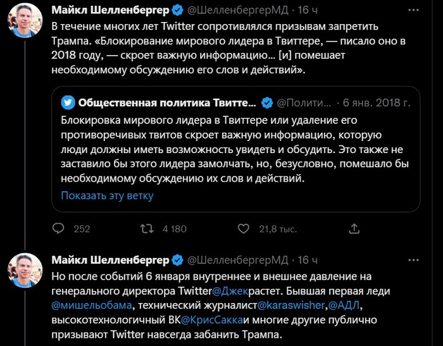
Task: Click verified badge beside first Майкл Шелленбергер name
Action: tap(178, 11)
